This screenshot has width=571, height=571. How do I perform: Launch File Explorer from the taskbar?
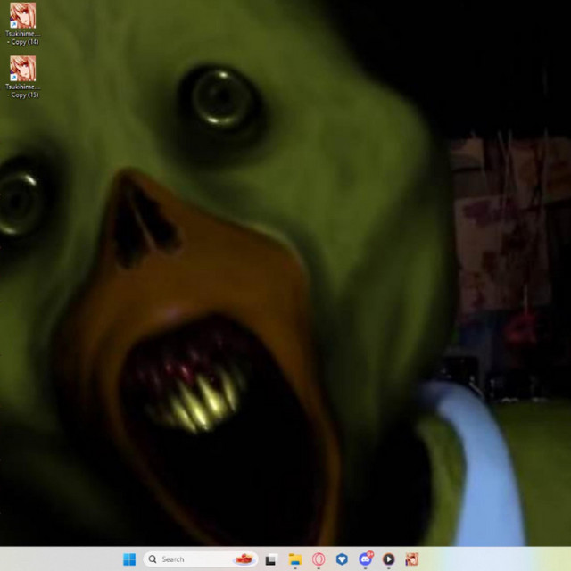click(295, 559)
